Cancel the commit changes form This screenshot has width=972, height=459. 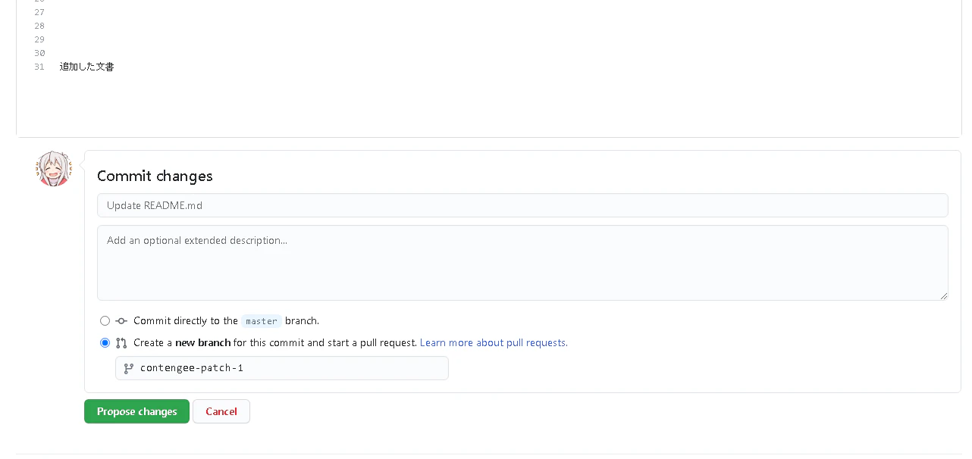point(221,411)
